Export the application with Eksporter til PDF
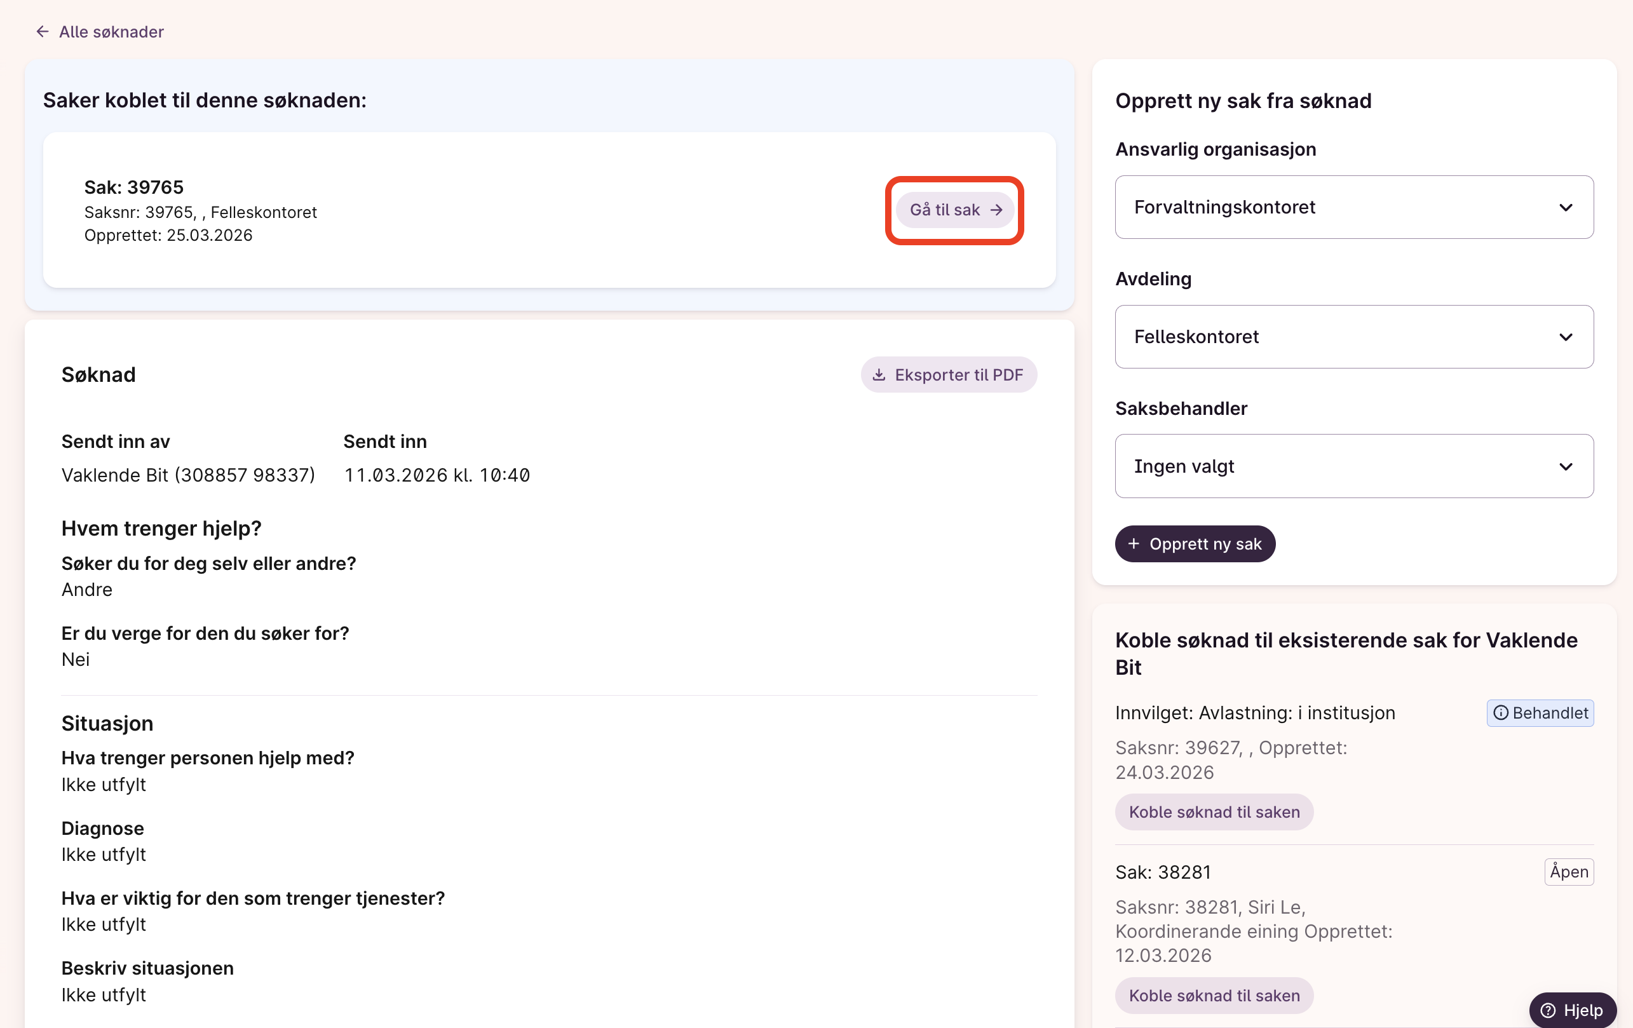This screenshot has width=1633, height=1028. (949, 375)
